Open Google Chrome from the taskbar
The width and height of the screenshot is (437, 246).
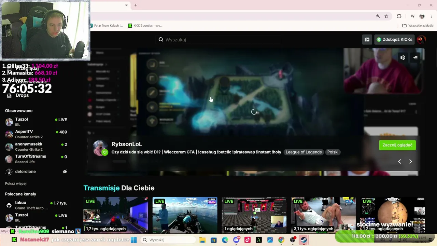coord(281,240)
